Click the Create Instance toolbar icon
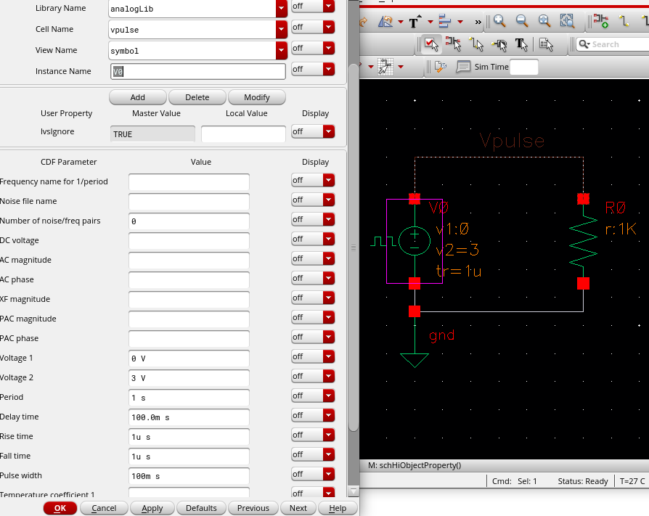 click(600, 21)
